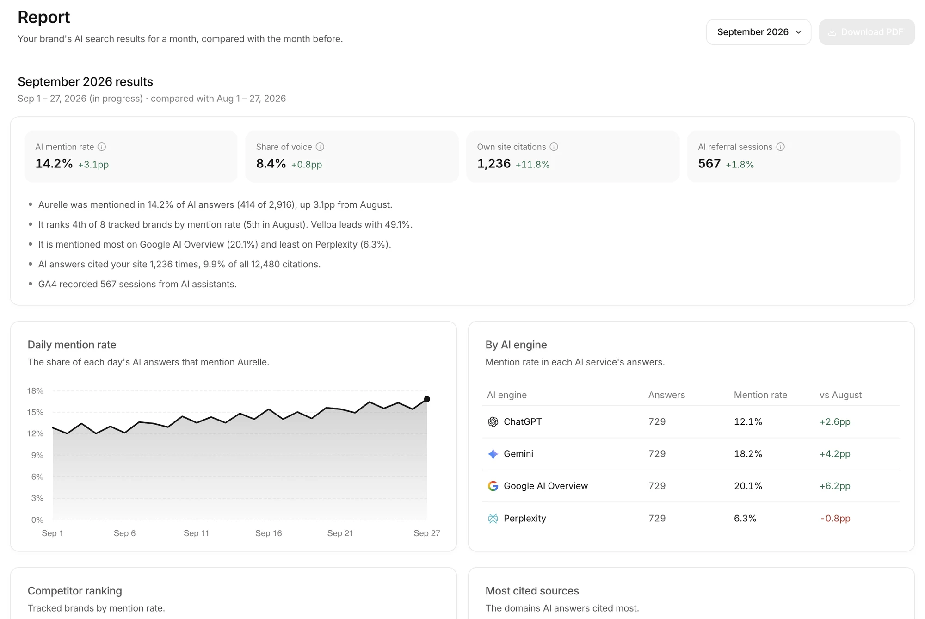Click the Perplexity logo icon
Viewport: 925px width, 619px height.
click(x=493, y=518)
